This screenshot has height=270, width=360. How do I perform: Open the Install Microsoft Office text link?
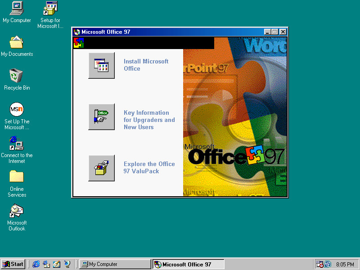point(146,65)
